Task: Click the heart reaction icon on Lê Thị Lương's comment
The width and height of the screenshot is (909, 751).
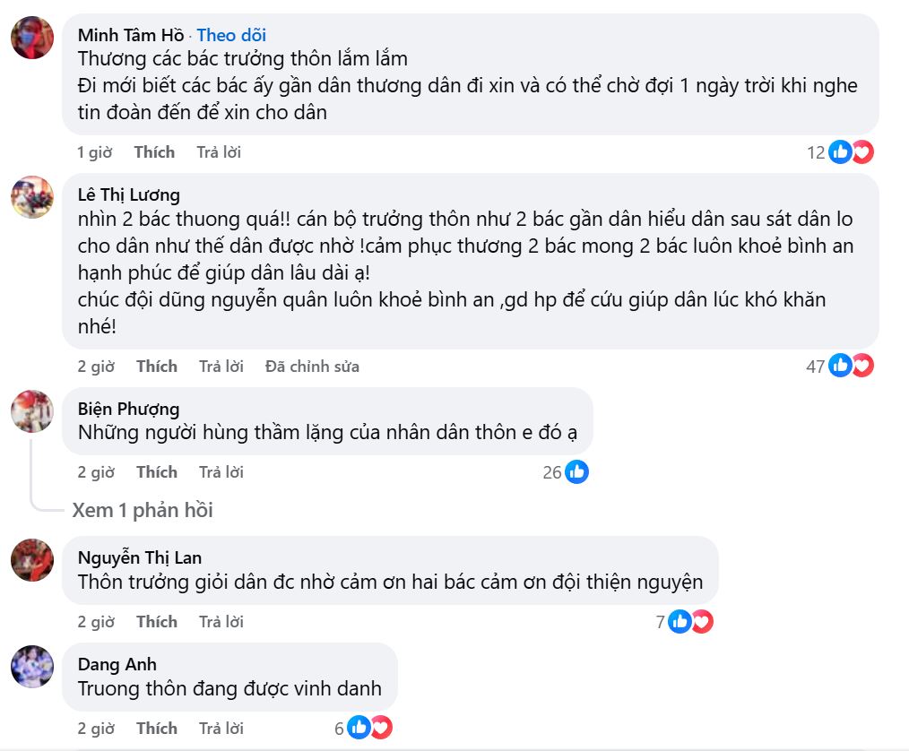Action: point(862,366)
